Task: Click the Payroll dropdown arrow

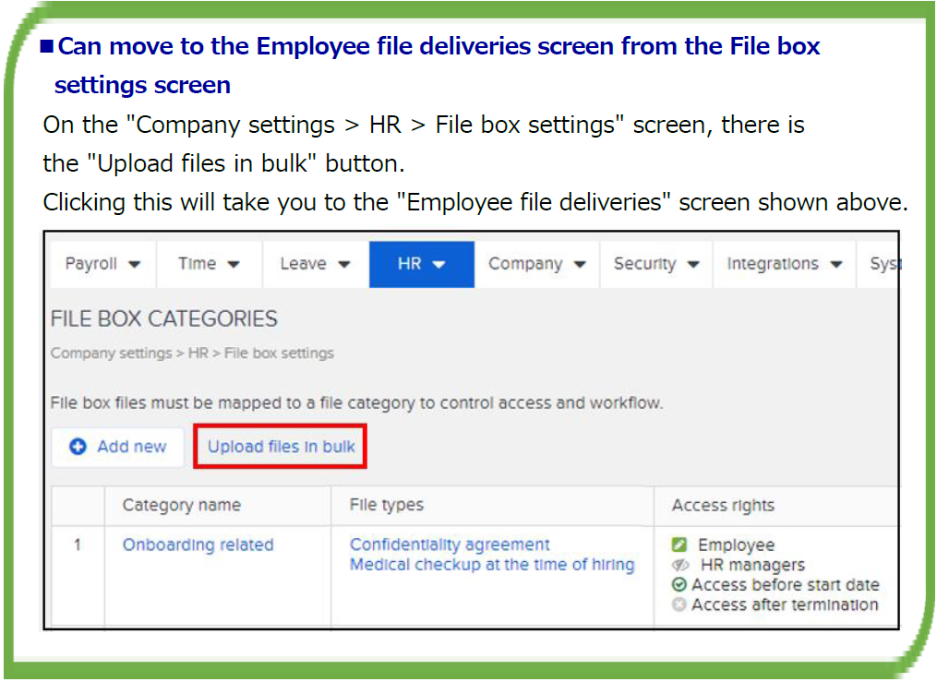Action: pos(135,265)
